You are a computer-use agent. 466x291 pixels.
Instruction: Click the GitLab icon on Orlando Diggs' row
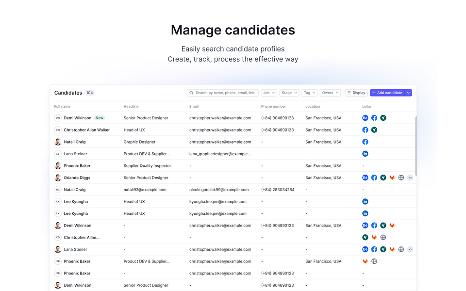pyautogui.click(x=392, y=178)
